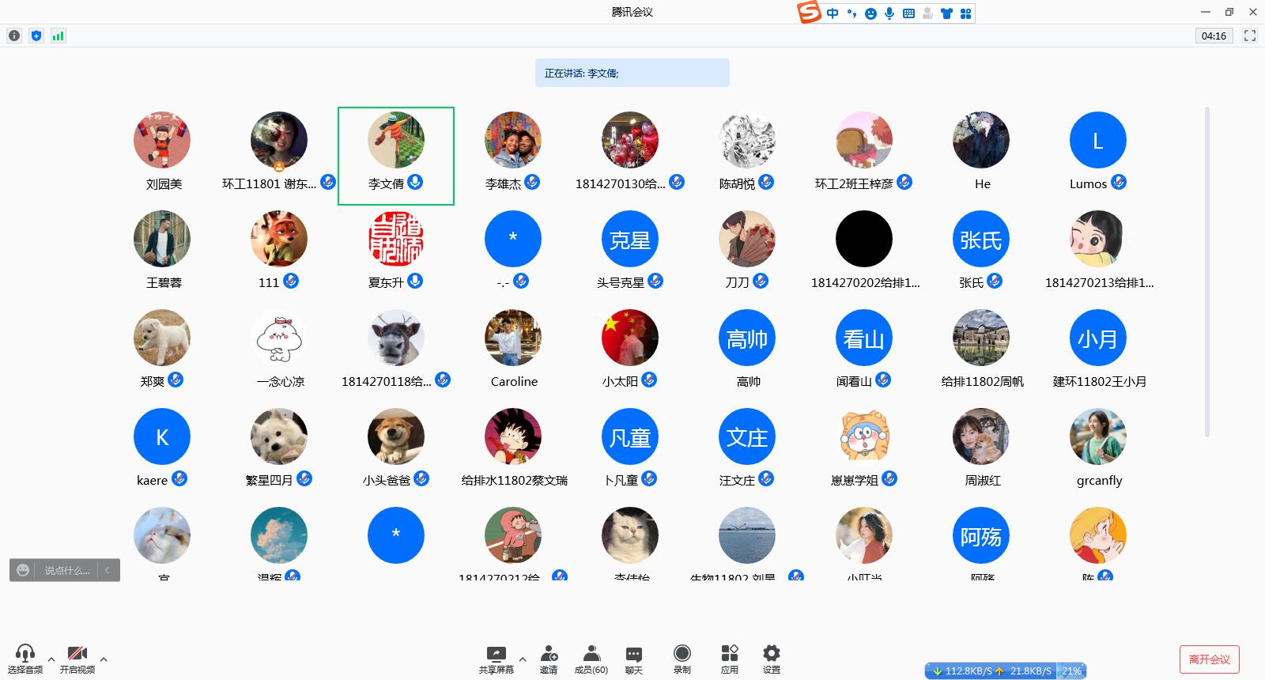Screen dimensions: 1265x680
Task: Start recording with 录制 button
Action: click(682, 659)
